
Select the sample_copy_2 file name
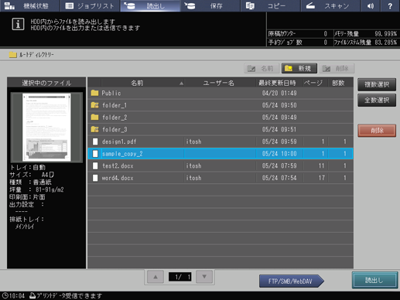[122, 154]
